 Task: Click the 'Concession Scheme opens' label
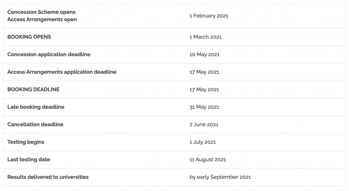coord(41,12)
